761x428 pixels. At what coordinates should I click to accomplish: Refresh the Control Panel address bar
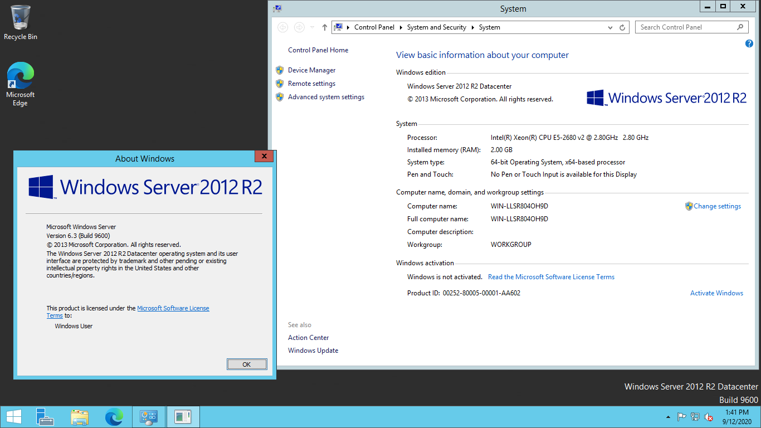point(623,27)
